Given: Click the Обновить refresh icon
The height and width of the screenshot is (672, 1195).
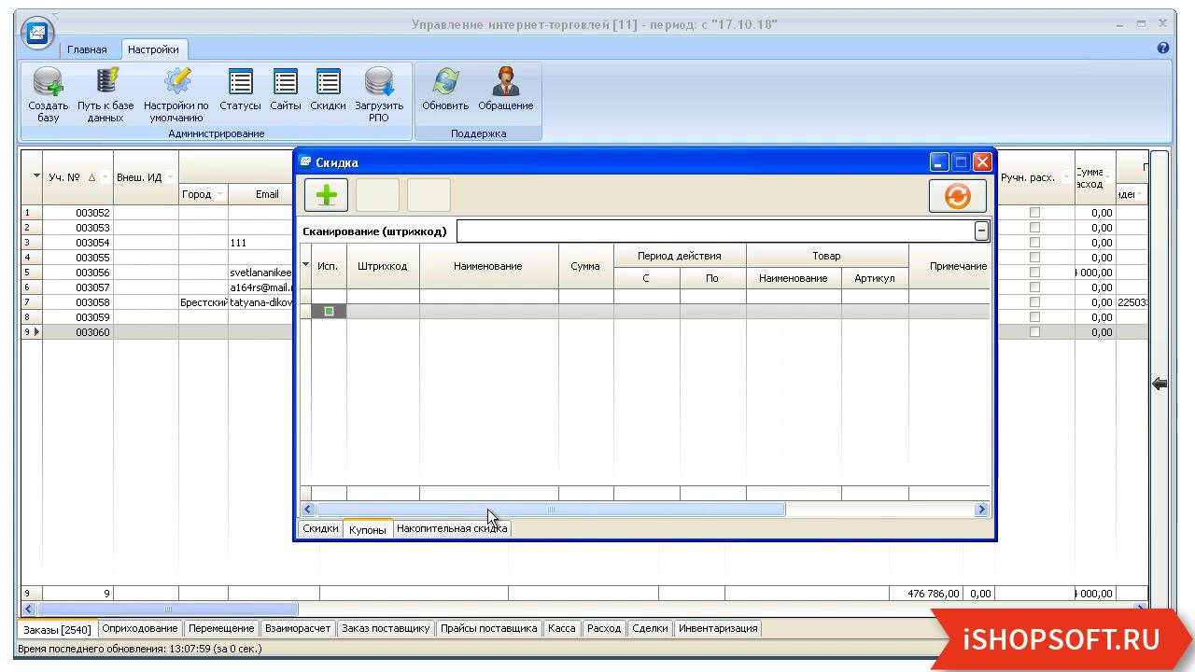Looking at the screenshot, I should (445, 83).
